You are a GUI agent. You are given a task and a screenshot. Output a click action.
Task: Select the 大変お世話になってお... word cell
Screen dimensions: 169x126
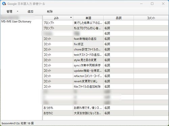click(88, 113)
